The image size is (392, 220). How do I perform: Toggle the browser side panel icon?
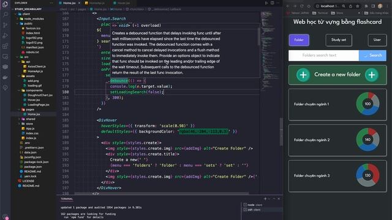[373, 6]
